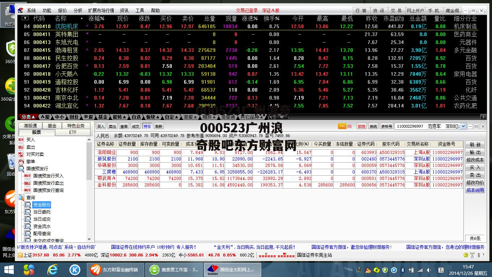
Task: Switch to the 特色业务 tab
Action: point(76,126)
